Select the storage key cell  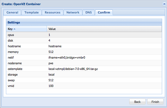point(27,75)
